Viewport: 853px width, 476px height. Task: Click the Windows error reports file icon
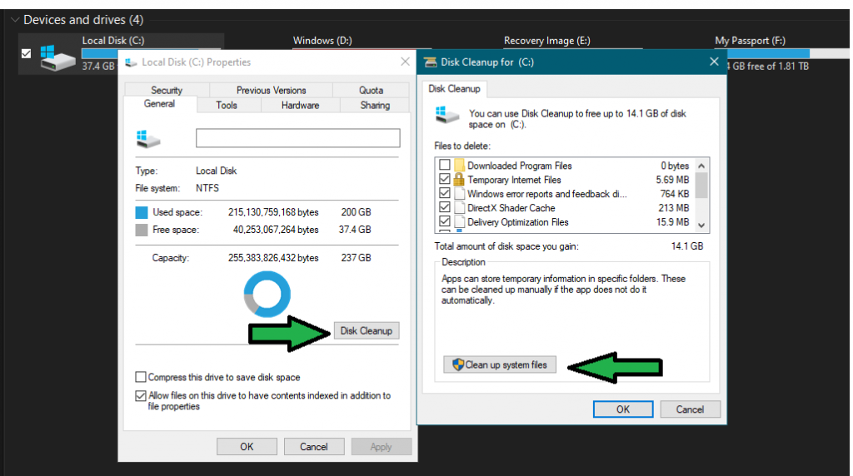click(x=459, y=193)
